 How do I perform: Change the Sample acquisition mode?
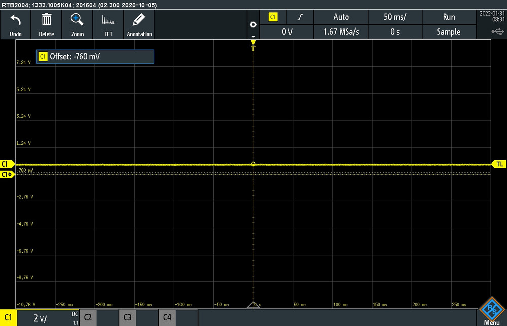point(449,32)
